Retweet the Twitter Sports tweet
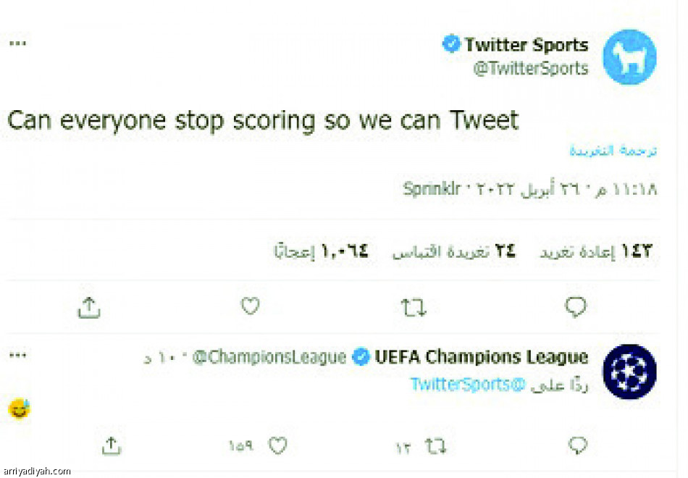This screenshot has height=478, width=688. [414, 309]
